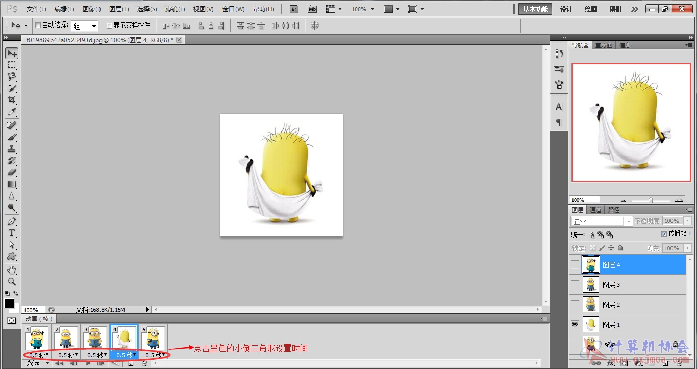
Task: Hide 图层 1 via eye icon
Action: 575,324
